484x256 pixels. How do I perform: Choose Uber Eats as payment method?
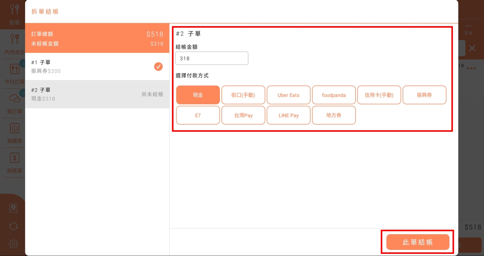point(288,95)
